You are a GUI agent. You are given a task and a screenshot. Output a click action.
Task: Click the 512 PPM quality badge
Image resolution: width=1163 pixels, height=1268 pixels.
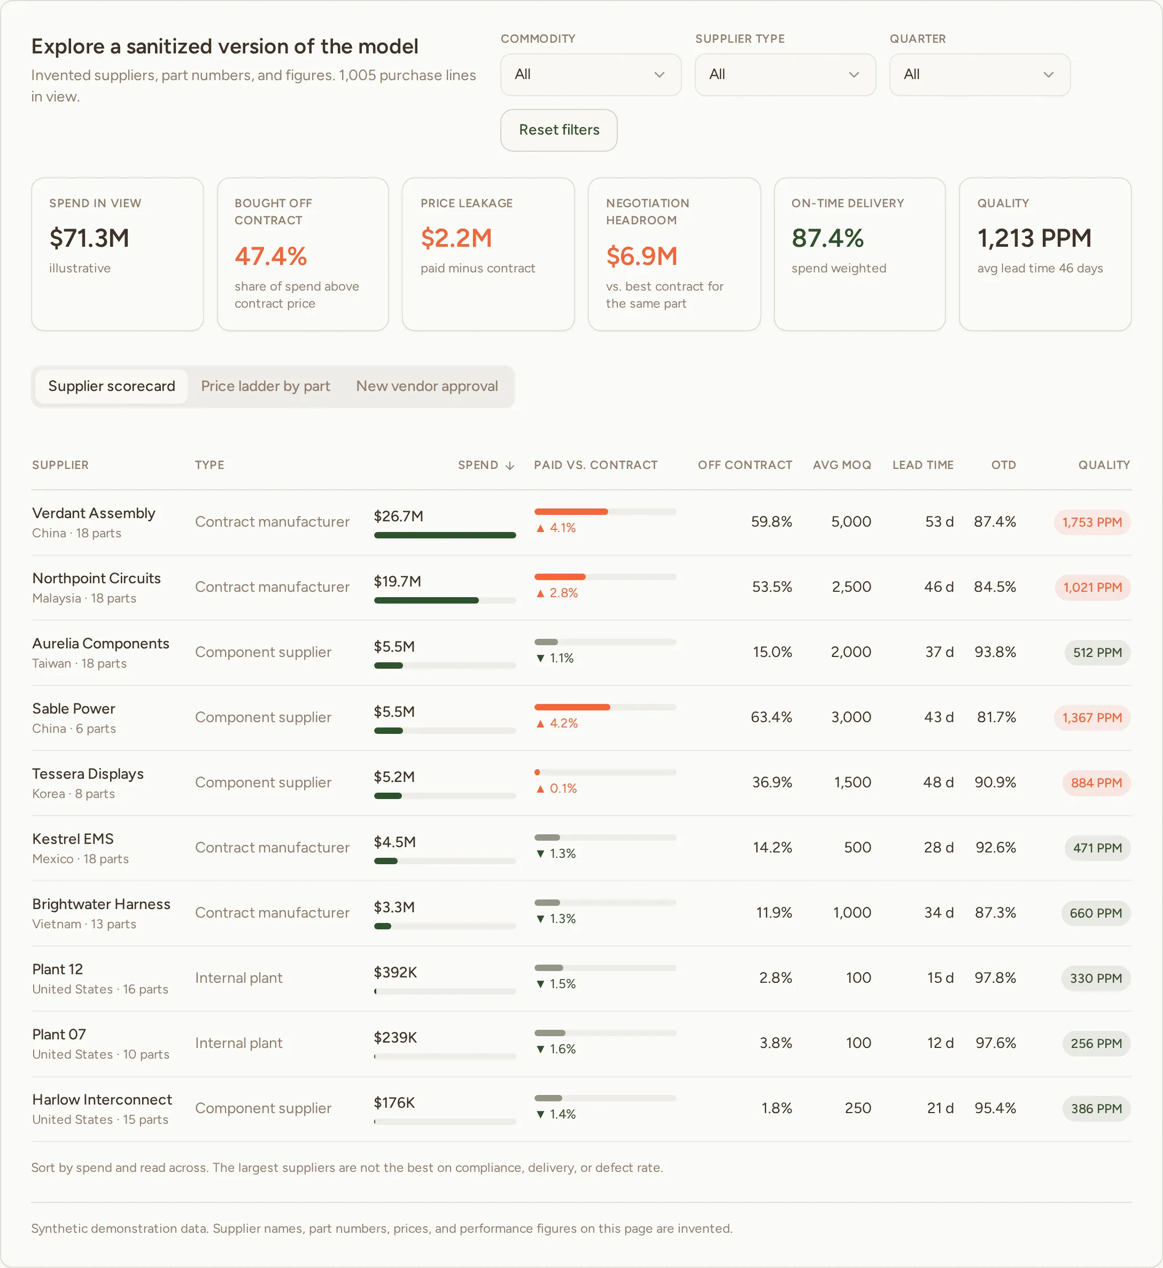point(1097,652)
